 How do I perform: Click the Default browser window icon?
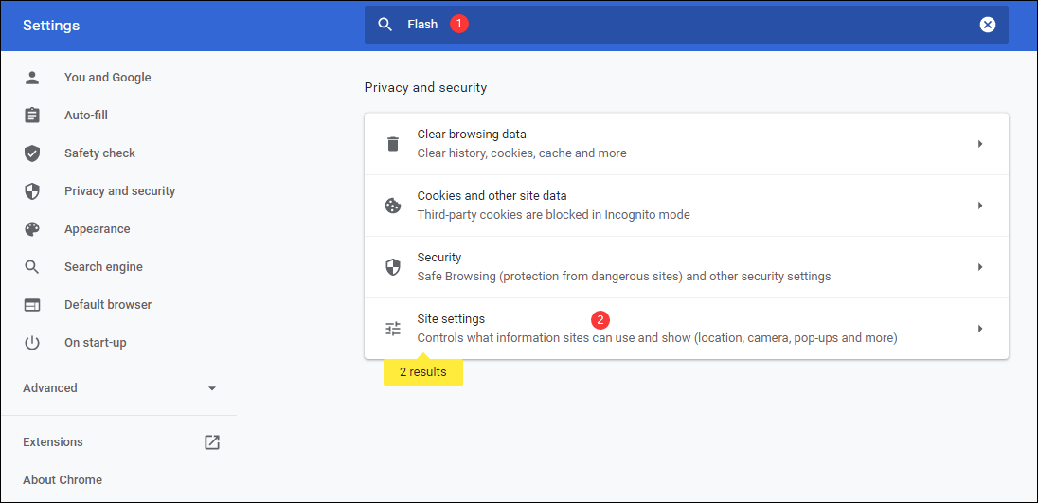32,305
